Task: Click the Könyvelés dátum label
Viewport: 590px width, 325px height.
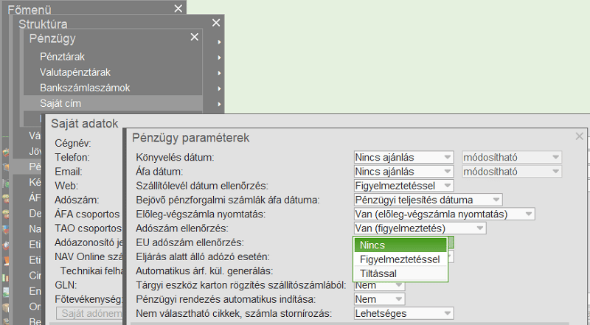Action: click(x=175, y=157)
